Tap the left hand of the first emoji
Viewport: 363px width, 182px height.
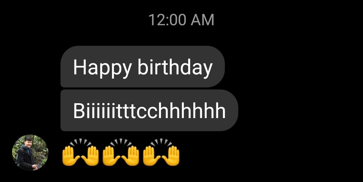click(x=70, y=156)
